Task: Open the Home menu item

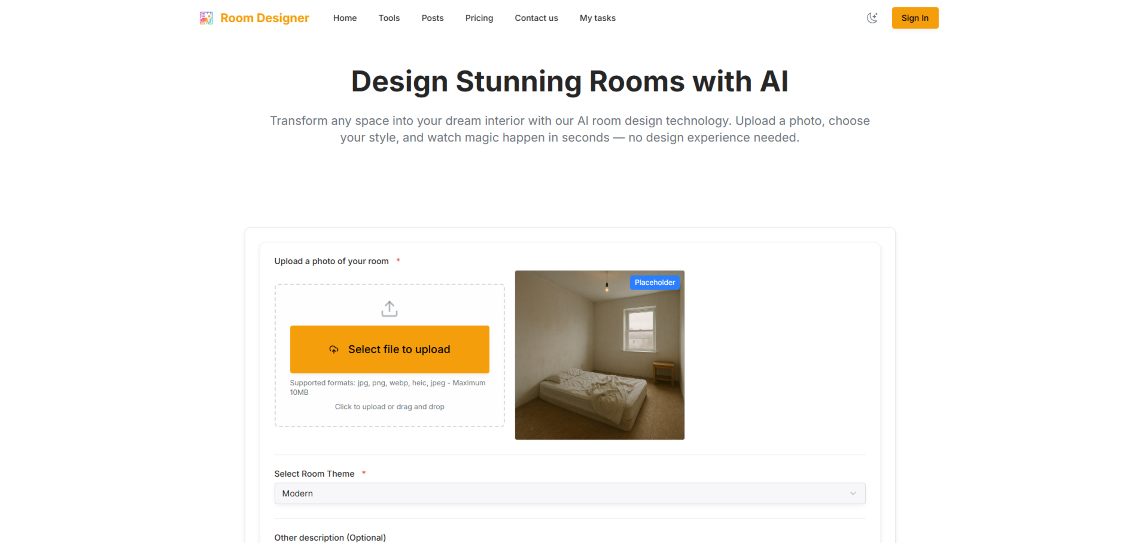Action: pos(345,18)
